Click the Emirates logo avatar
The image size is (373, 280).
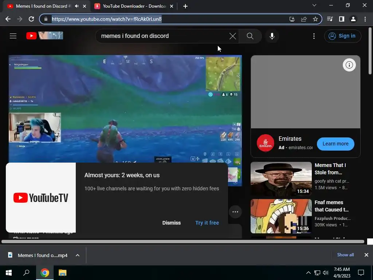click(266, 143)
